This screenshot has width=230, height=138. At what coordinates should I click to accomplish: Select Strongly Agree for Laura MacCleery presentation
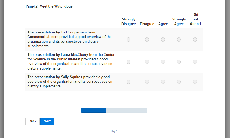tap(179, 62)
